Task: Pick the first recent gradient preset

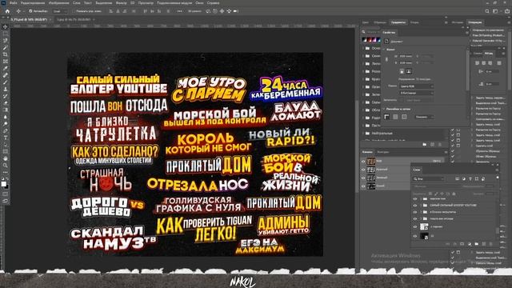Action: tap(365, 40)
